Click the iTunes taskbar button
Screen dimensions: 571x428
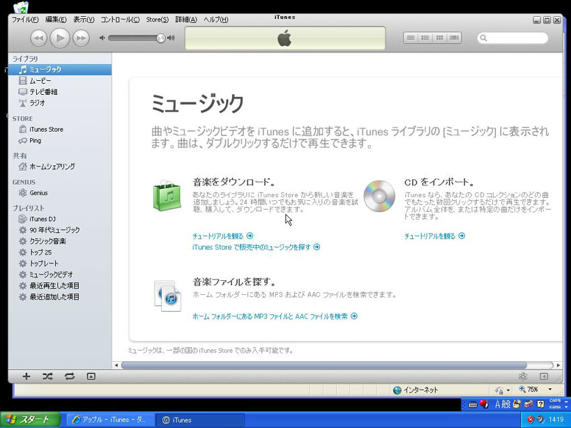tap(199, 420)
